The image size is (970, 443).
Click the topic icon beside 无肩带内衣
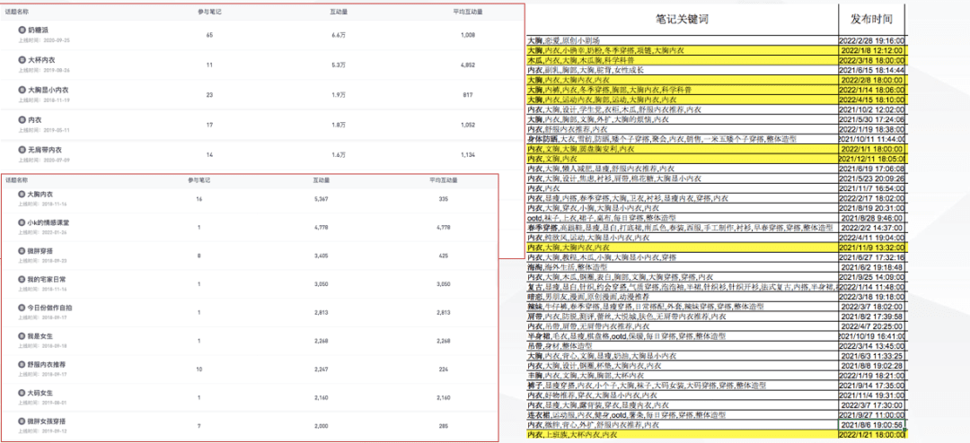(22, 150)
